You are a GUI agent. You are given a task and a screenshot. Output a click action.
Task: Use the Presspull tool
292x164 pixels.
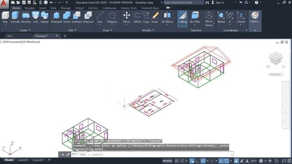click(56, 18)
